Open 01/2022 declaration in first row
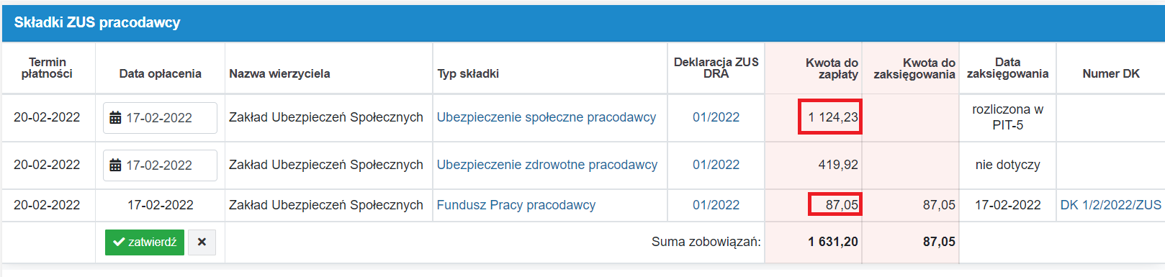Viewport: 1165px width, 277px height. 716,117
